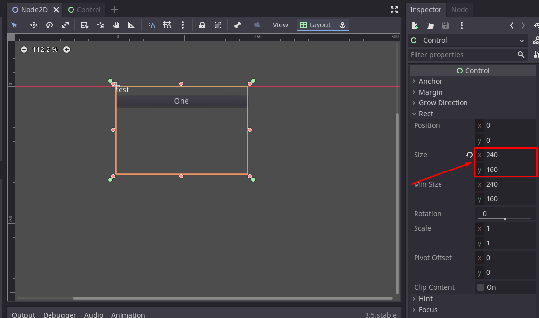Screen dimensions: 539x318
Task: Revert the Size property to default
Action: [469, 155]
